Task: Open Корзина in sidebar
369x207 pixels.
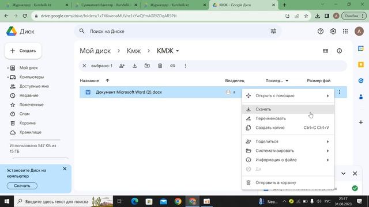Action: 27,122
